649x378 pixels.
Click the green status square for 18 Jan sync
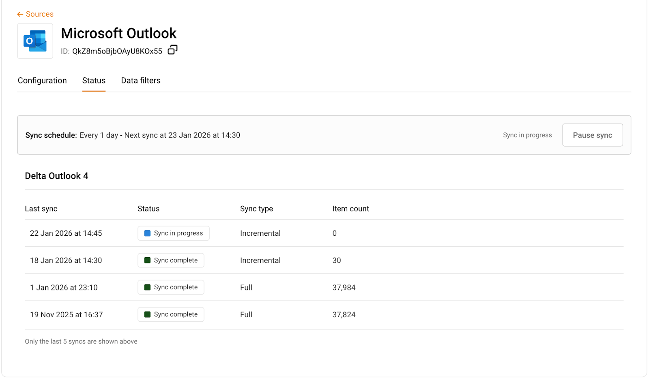(147, 261)
